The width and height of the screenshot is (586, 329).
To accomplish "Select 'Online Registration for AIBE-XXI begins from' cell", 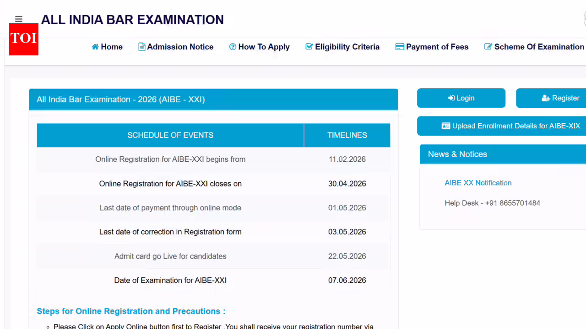I will (170, 159).
